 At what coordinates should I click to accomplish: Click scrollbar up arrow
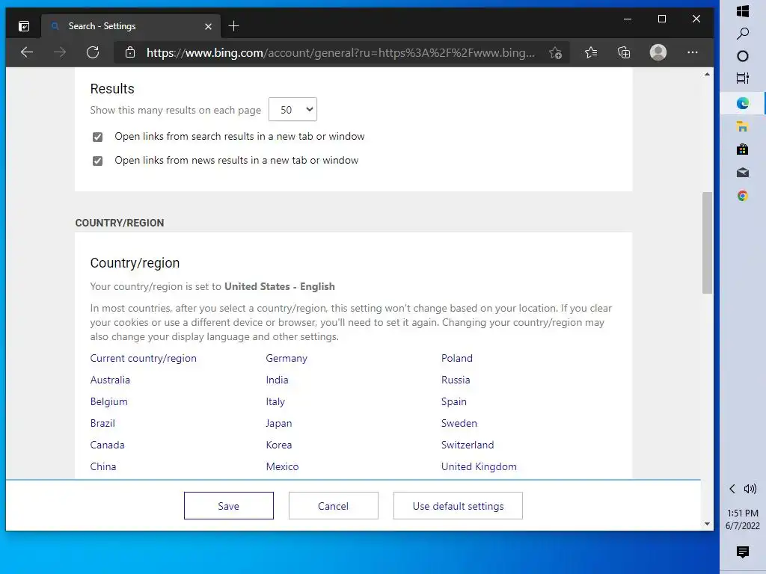[707, 74]
